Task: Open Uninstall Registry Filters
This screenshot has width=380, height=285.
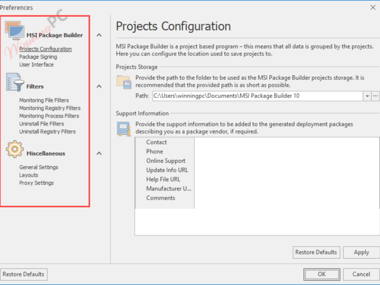Action: click(x=47, y=132)
